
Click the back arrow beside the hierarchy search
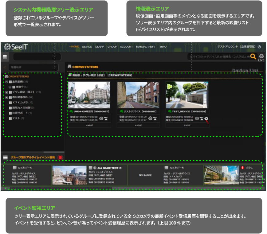point(5,67)
